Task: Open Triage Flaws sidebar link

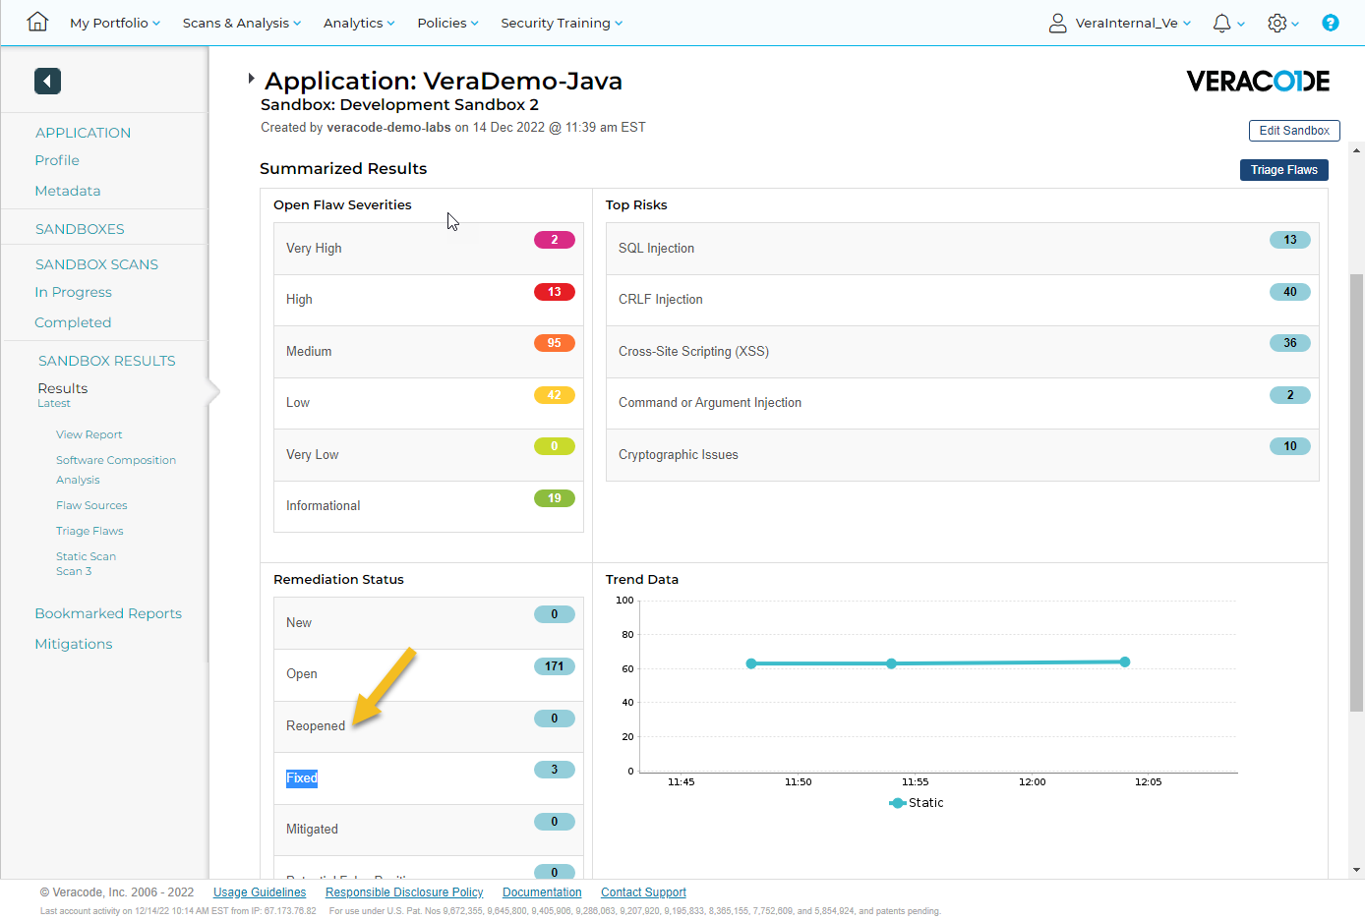Action: coord(89,531)
